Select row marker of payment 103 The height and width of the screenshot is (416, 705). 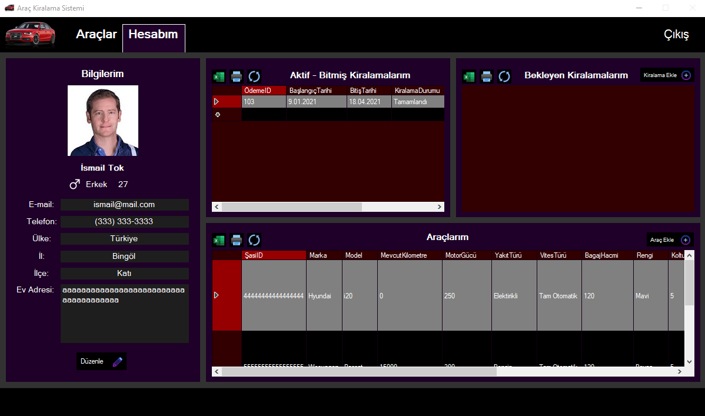click(x=227, y=102)
